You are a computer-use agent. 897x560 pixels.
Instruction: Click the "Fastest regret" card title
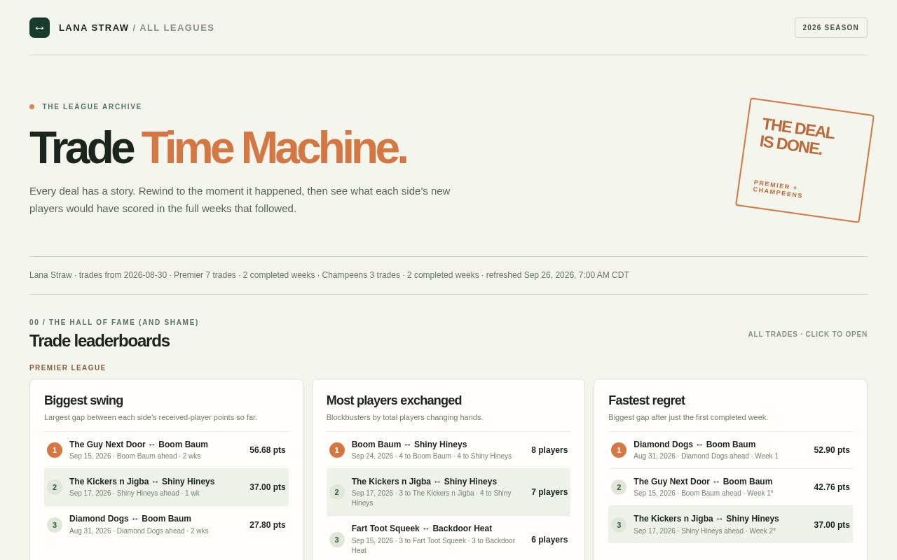[x=647, y=400]
